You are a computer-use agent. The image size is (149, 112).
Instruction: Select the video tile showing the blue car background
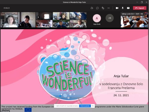tap(61, 24)
